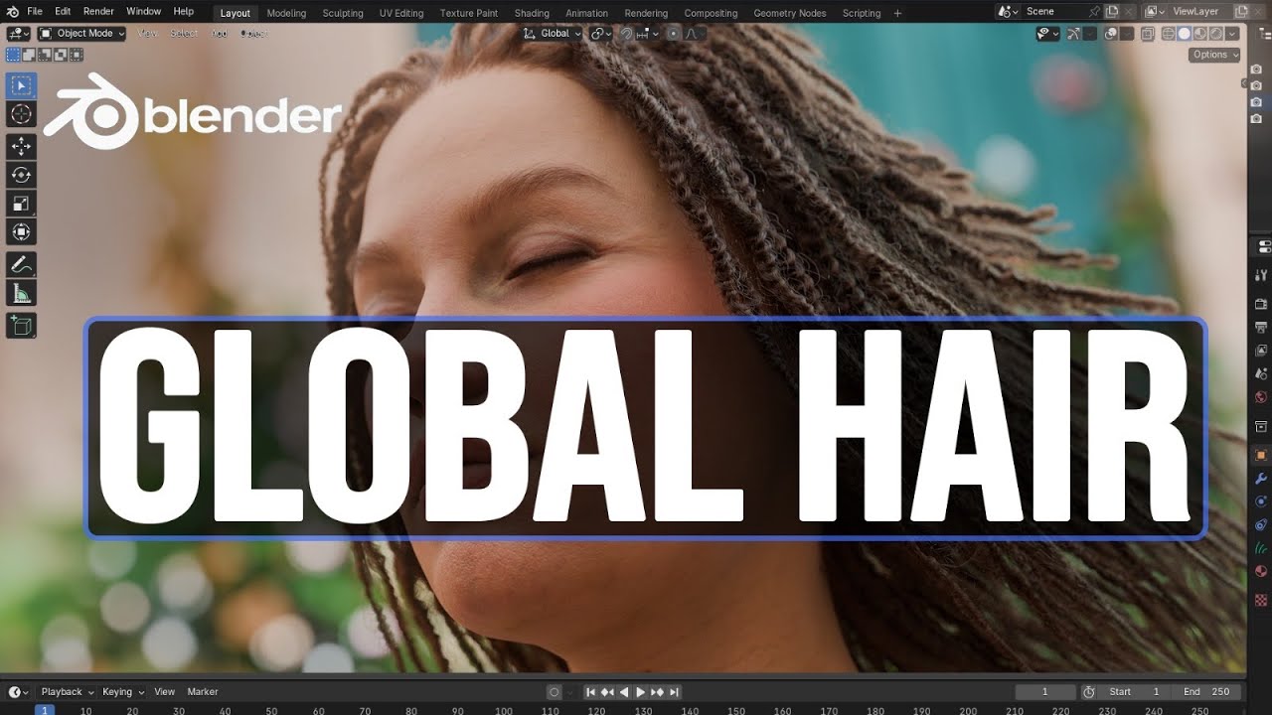Pin the Scene with the pin icon

pyautogui.click(x=1095, y=11)
